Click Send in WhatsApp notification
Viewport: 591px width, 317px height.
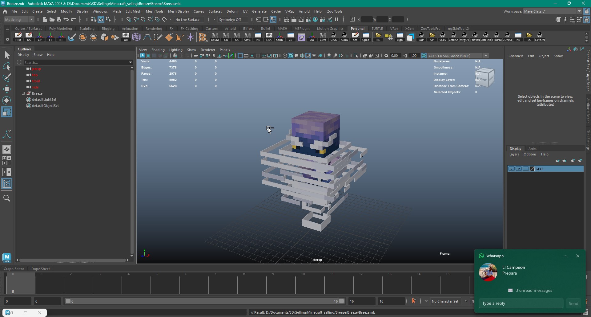pyautogui.click(x=573, y=303)
